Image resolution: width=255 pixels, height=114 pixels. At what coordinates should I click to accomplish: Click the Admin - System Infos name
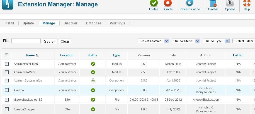click(28, 80)
